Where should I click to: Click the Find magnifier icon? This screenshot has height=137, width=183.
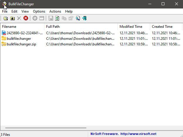coord(78,18)
